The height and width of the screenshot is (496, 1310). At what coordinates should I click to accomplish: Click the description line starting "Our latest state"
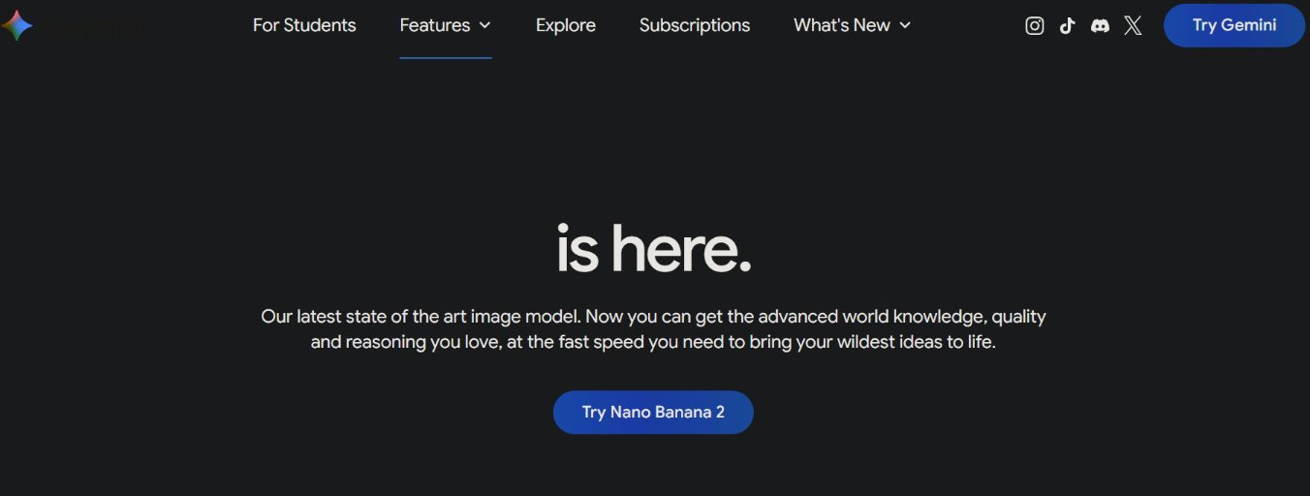(653, 317)
